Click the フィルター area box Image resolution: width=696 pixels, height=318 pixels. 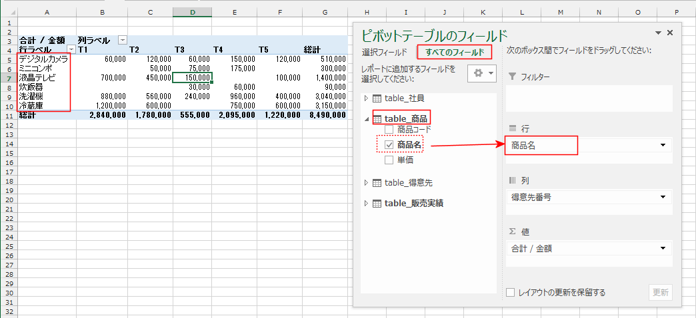point(589,98)
